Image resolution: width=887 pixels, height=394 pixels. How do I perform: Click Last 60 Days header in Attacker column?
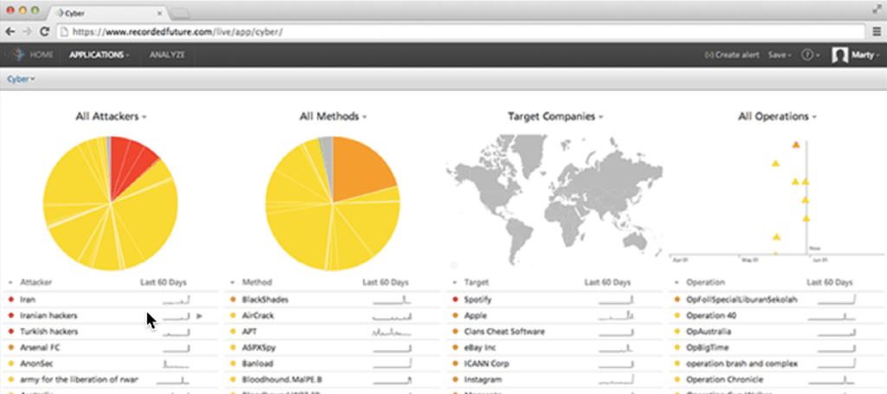coord(164,282)
